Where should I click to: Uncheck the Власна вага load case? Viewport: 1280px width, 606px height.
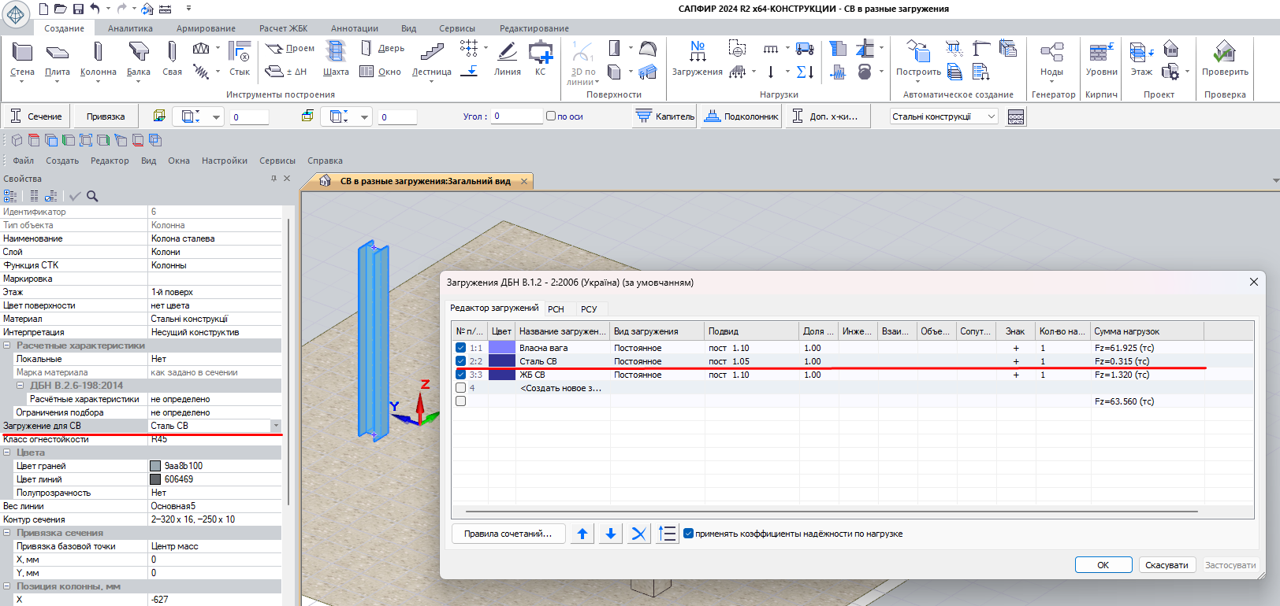coord(461,348)
